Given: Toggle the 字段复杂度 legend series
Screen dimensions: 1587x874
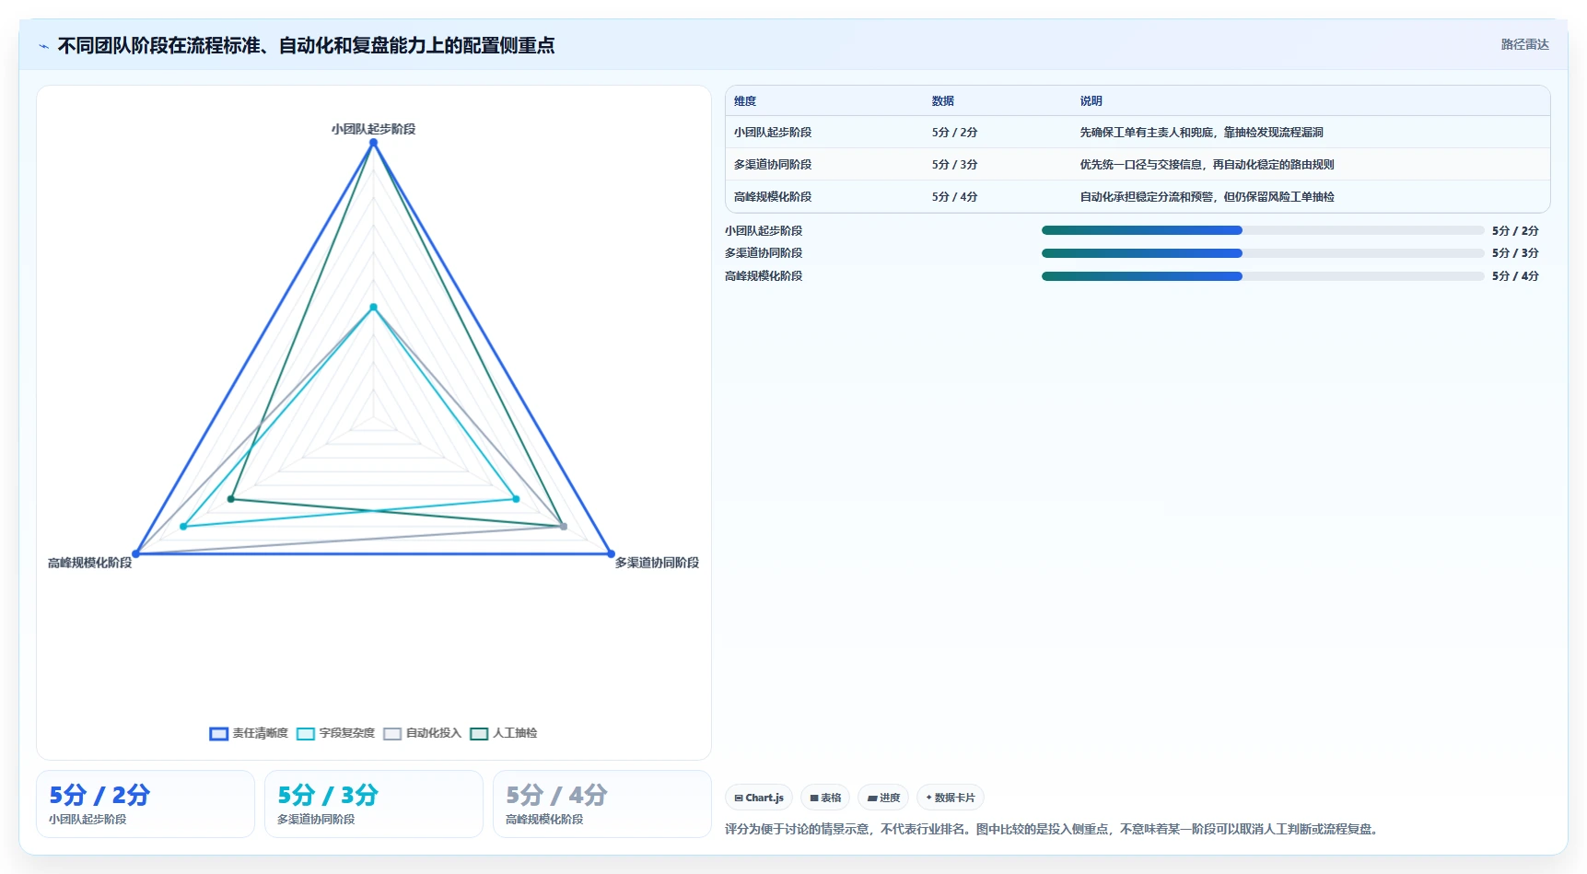Looking at the screenshot, I should point(335,733).
